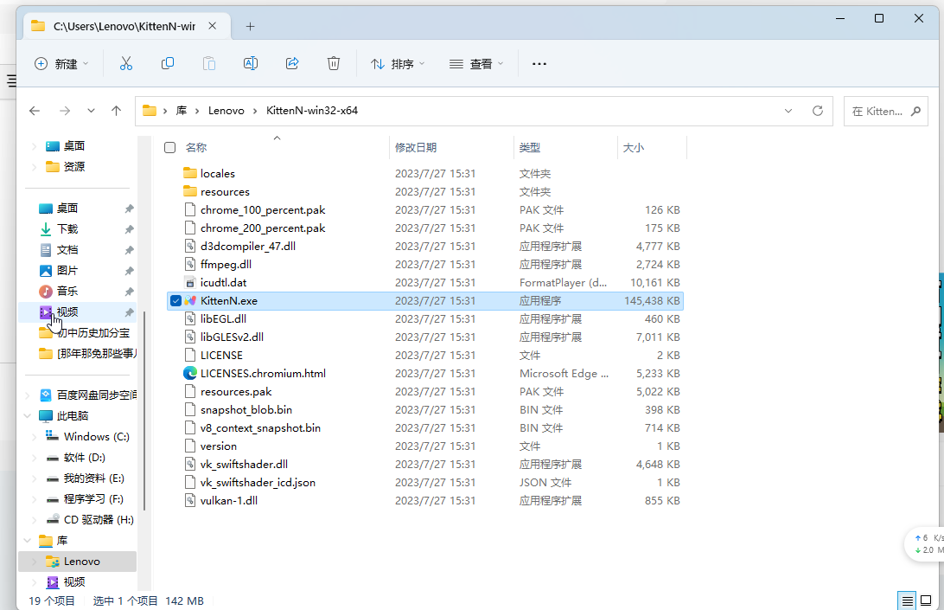Select the C:\Users\Lenovo\KittenN tab

point(126,27)
